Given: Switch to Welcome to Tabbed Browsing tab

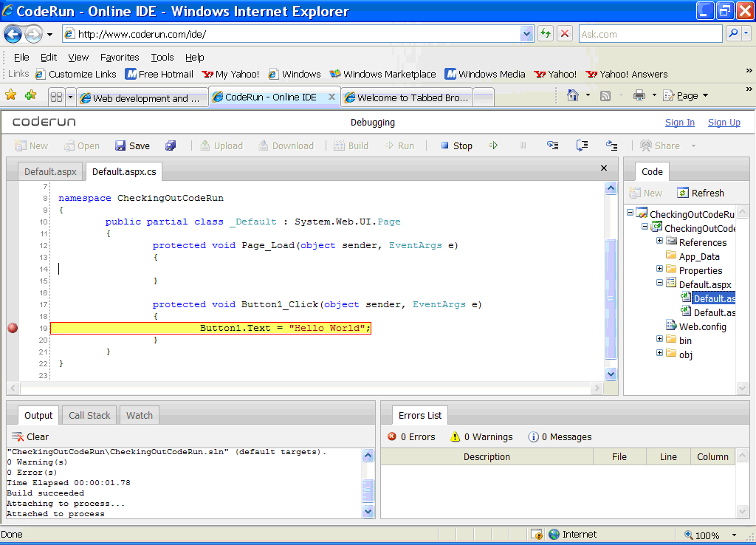Looking at the screenshot, I should [408, 97].
